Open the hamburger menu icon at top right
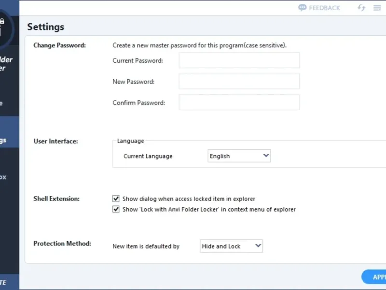 coord(377,8)
